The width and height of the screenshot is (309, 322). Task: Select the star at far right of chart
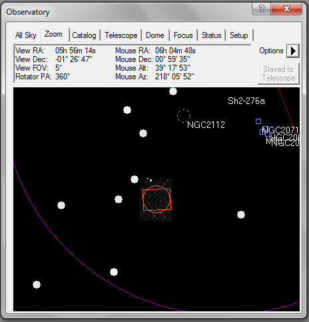241,215
